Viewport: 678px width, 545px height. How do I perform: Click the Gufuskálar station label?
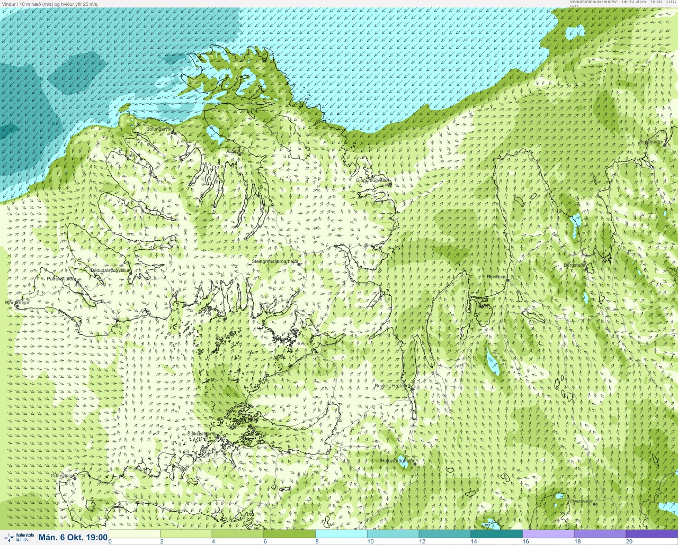coord(62,476)
